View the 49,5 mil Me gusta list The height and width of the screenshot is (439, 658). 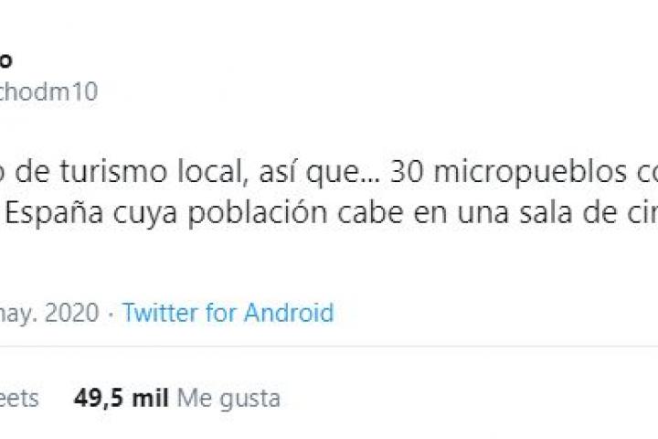[x=177, y=398]
